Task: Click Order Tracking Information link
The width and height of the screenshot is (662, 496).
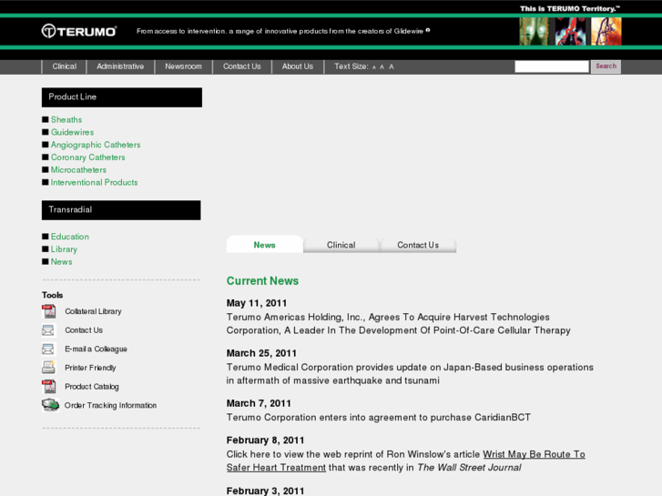Action: [110, 405]
